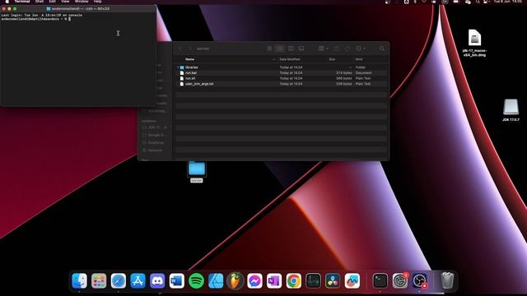Screen dimensions: 527x296
Task: Click the menu bar date and time
Action: 508,2
